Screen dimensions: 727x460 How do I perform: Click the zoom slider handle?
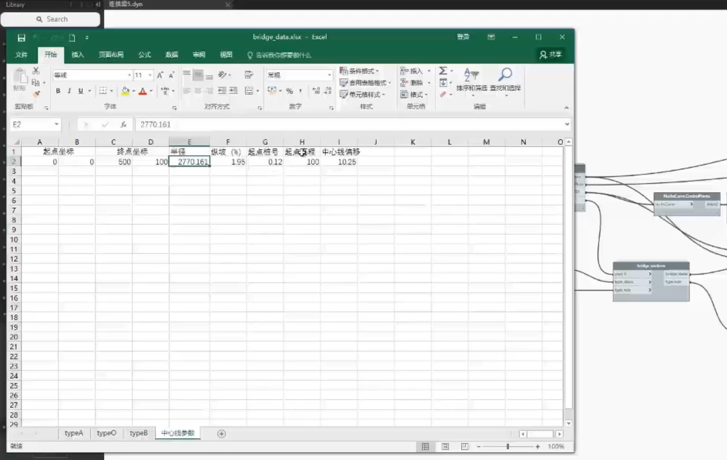(508, 447)
